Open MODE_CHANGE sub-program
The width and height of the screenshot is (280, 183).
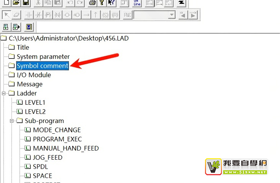[57, 130]
